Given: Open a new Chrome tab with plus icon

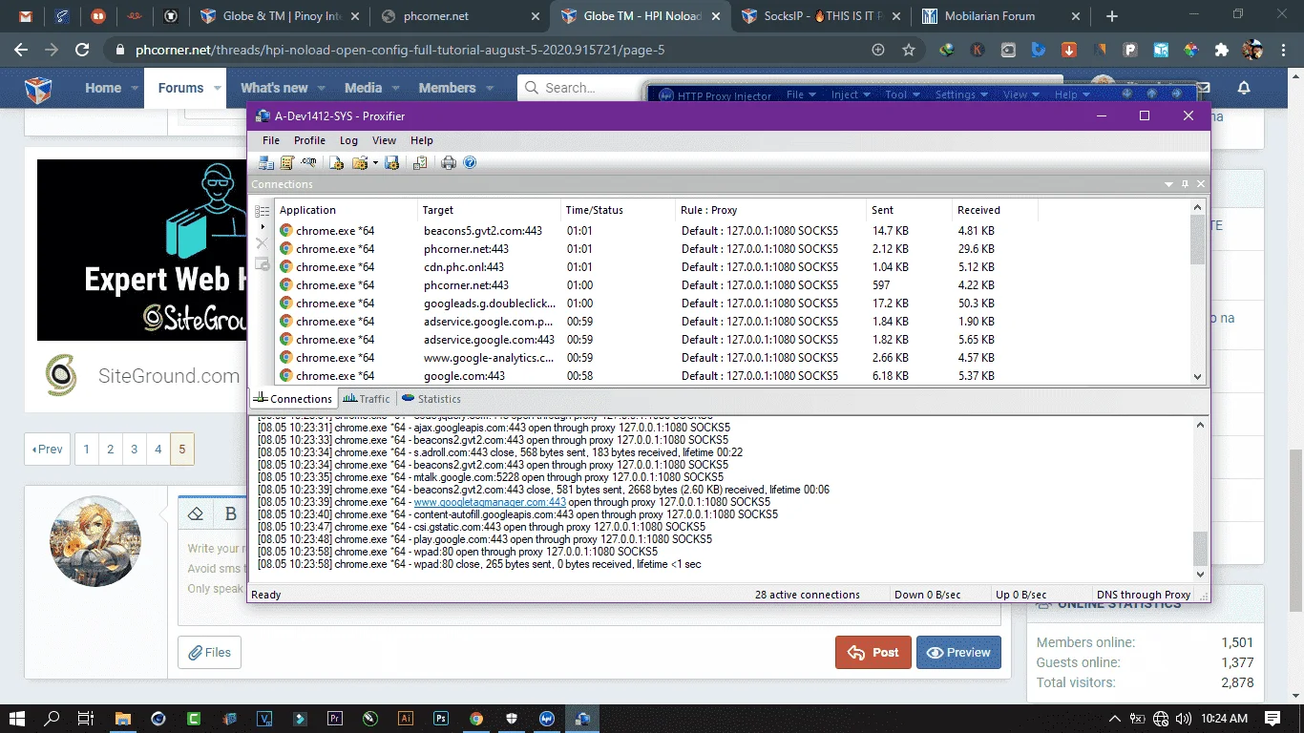Looking at the screenshot, I should coord(1111,16).
